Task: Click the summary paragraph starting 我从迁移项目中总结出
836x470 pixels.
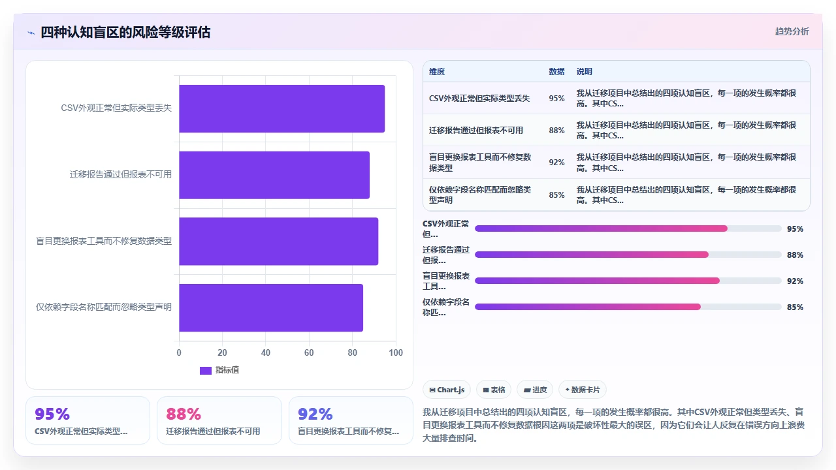Action: [615, 426]
